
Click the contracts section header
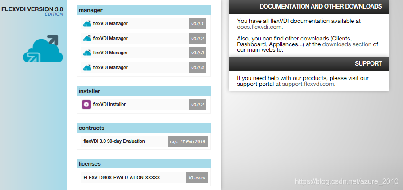coord(144,128)
